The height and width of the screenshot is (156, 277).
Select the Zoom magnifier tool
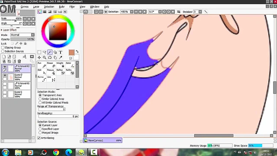pos(45,58)
